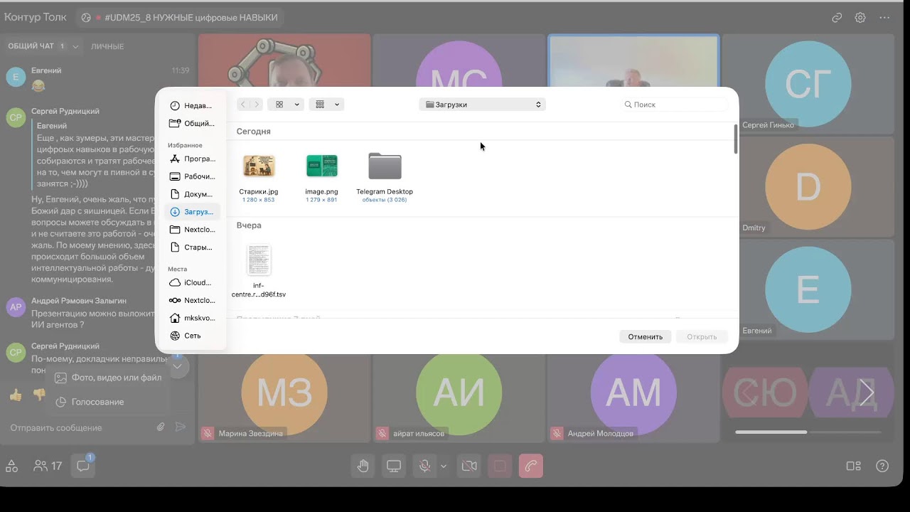Click the file dialog vertical scrollbar

735,139
